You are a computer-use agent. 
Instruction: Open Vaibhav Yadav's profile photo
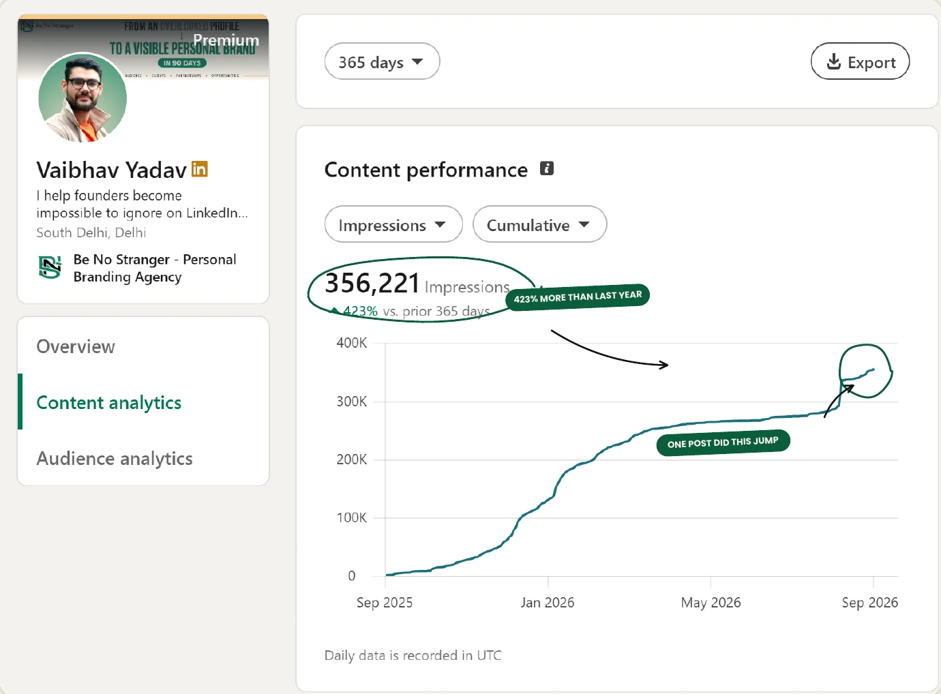(x=83, y=97)
